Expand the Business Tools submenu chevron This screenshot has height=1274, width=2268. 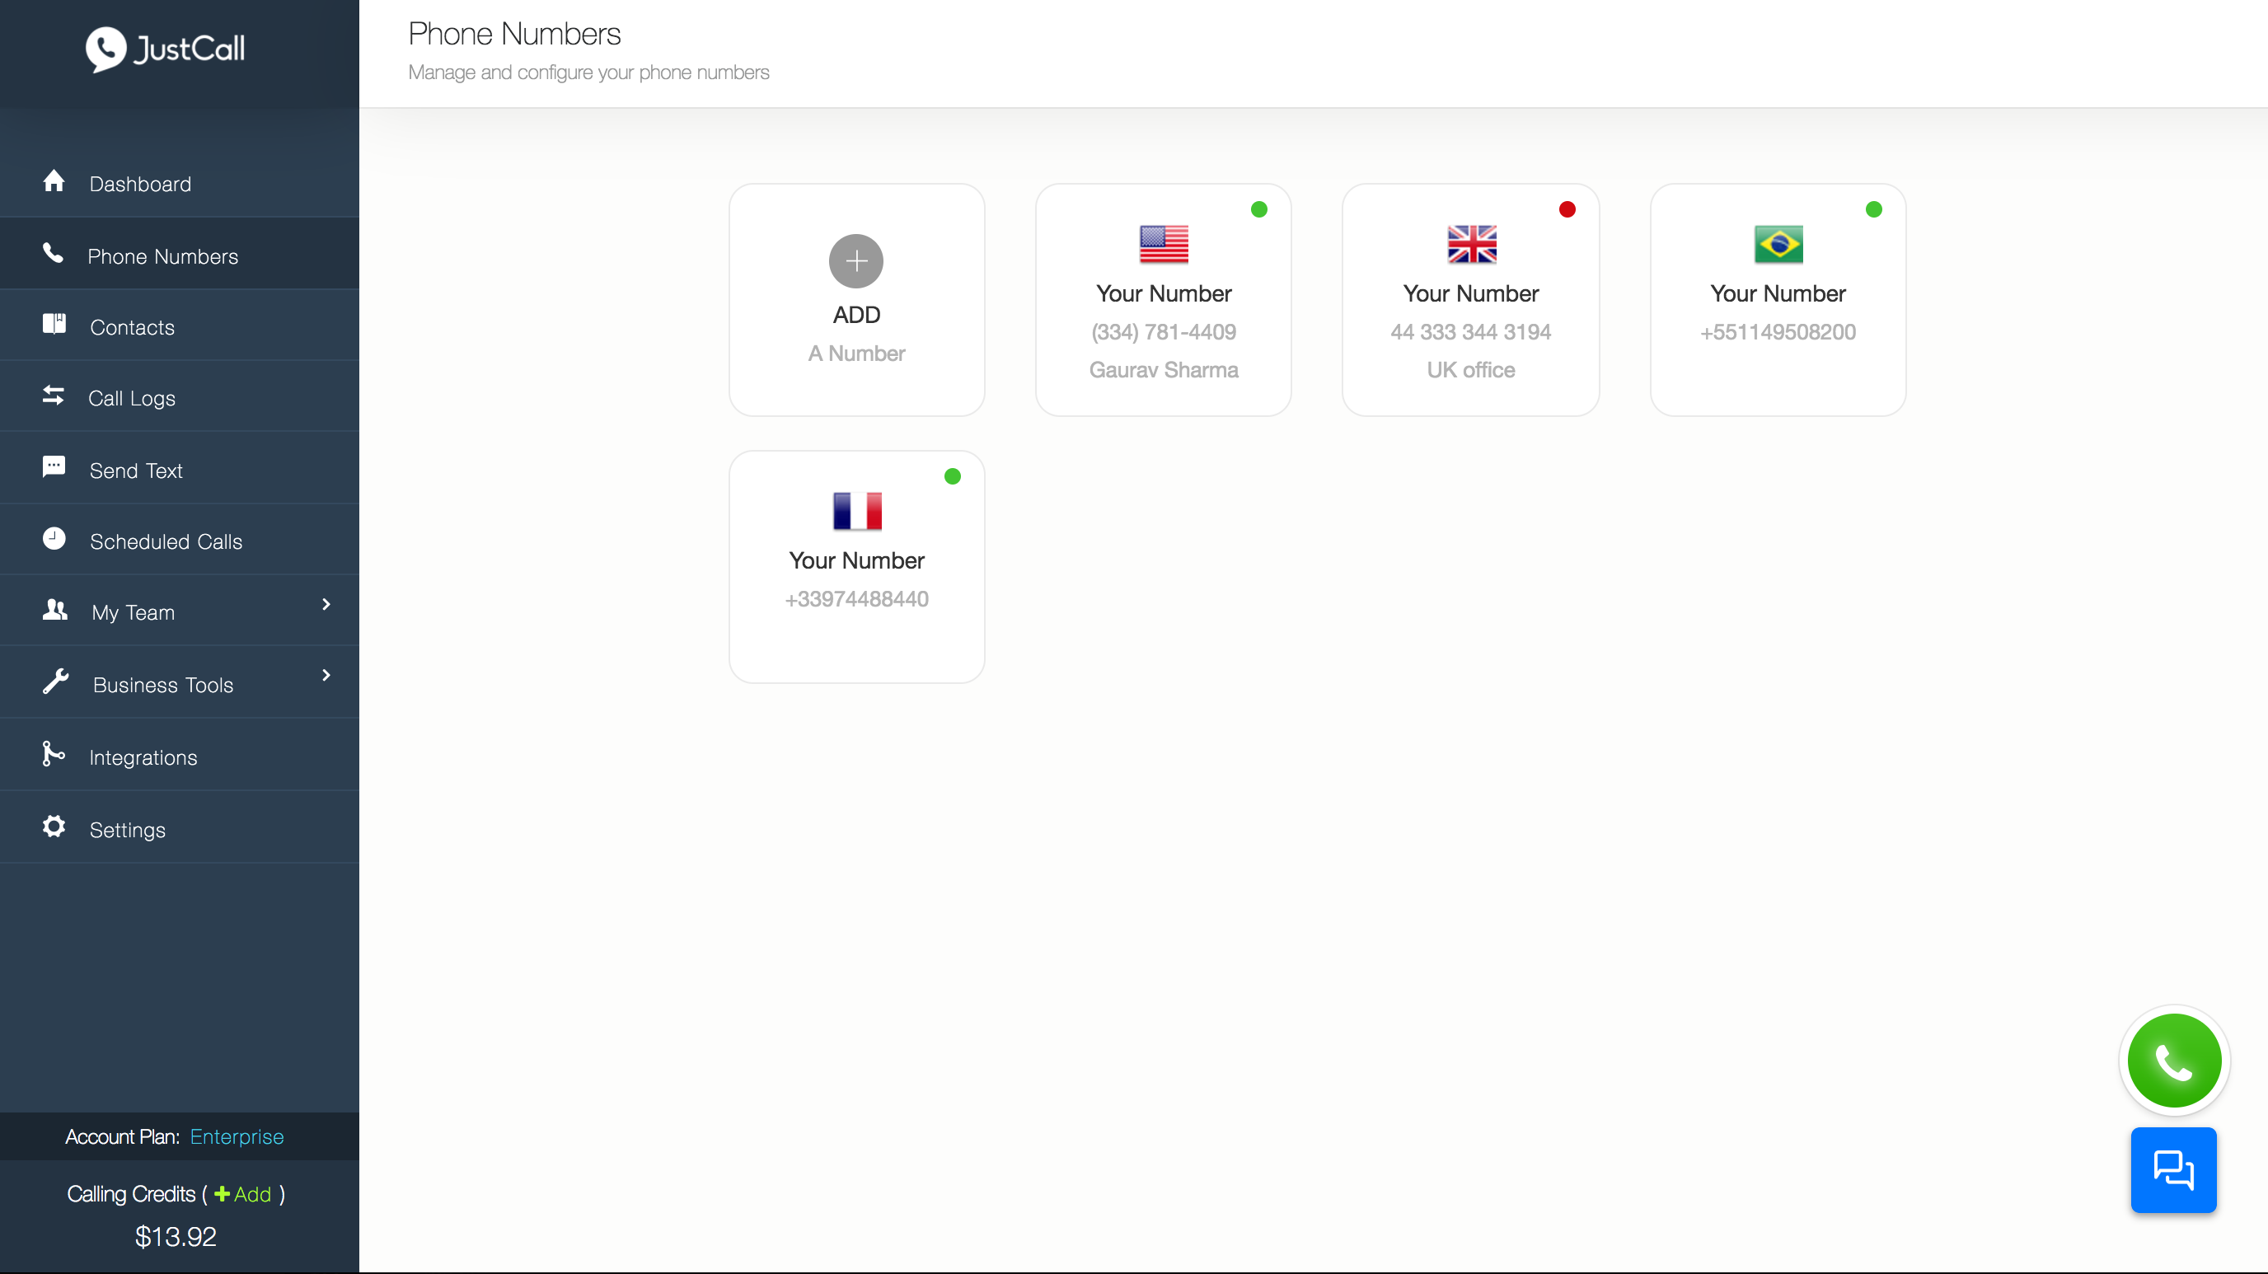click(326, 675)
